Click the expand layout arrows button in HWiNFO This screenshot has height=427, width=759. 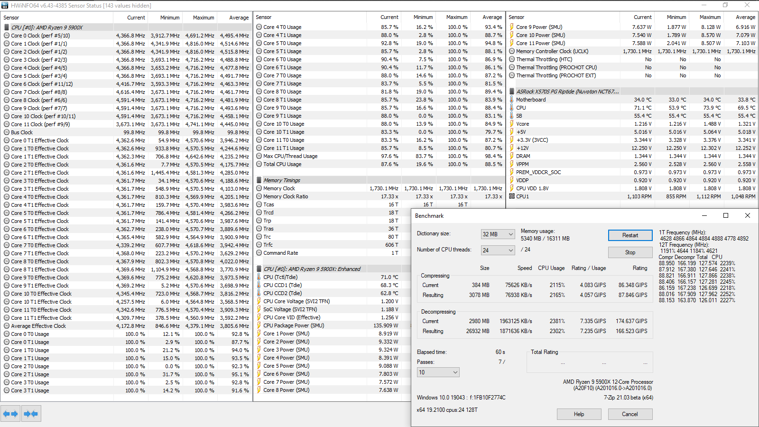(x=10, y=414)
